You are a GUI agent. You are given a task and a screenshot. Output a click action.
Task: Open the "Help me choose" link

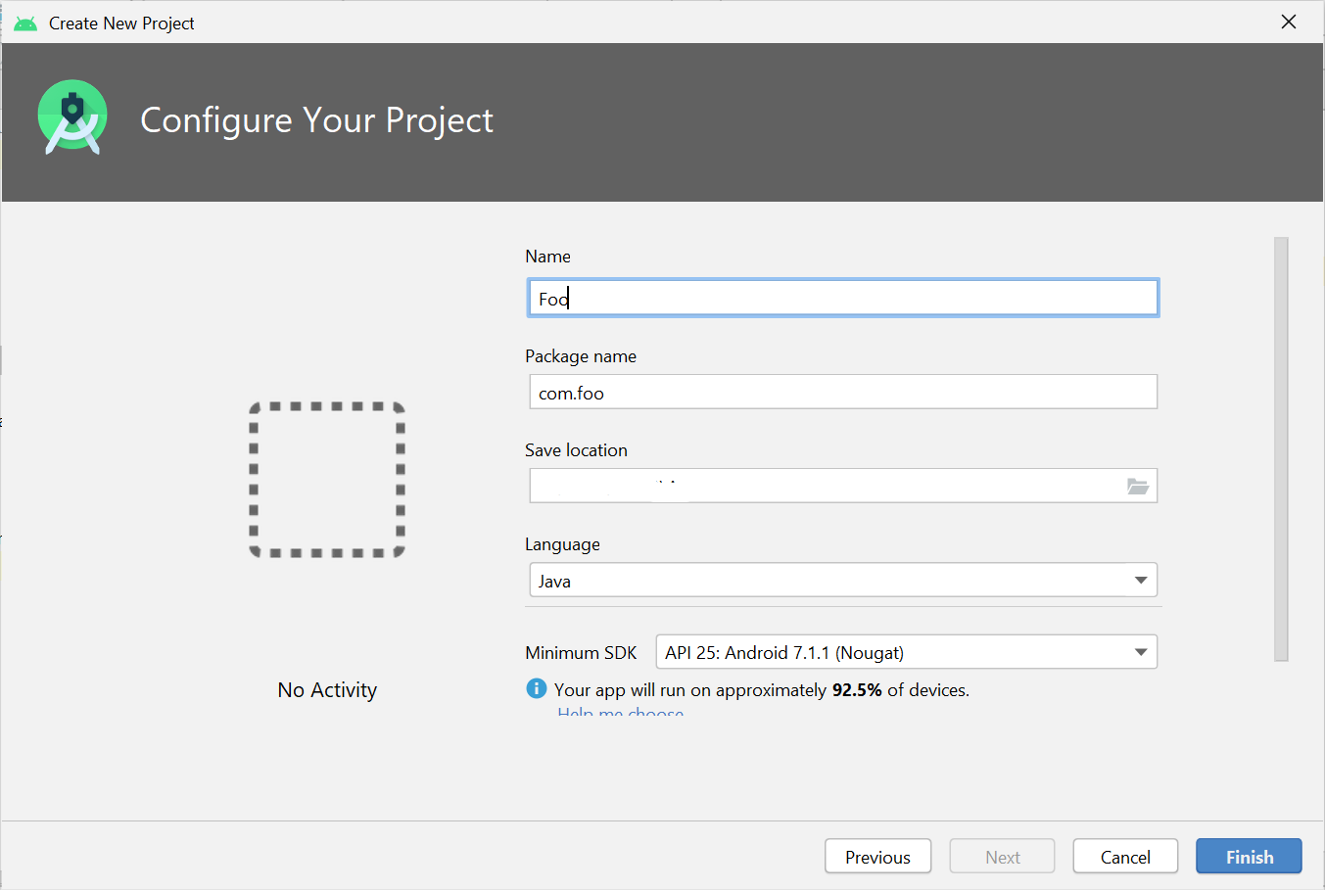(620, 714)
